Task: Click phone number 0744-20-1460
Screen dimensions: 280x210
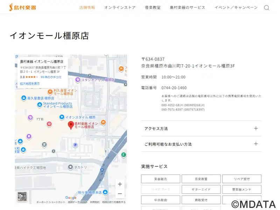Action: pyautogui.click(x=174, y=88)
